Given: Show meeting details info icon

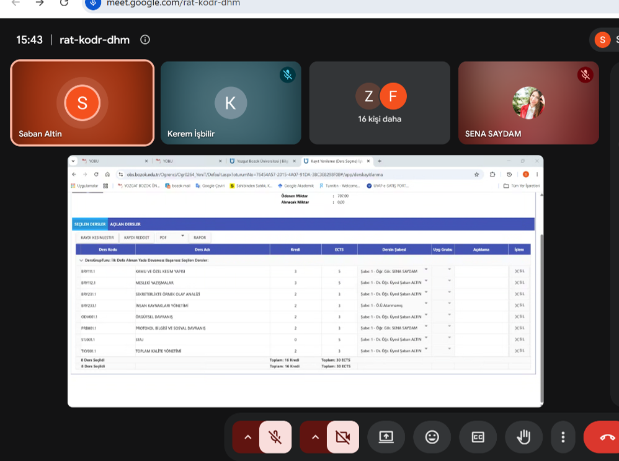Looking at the screenshot, I should (145, 40).
